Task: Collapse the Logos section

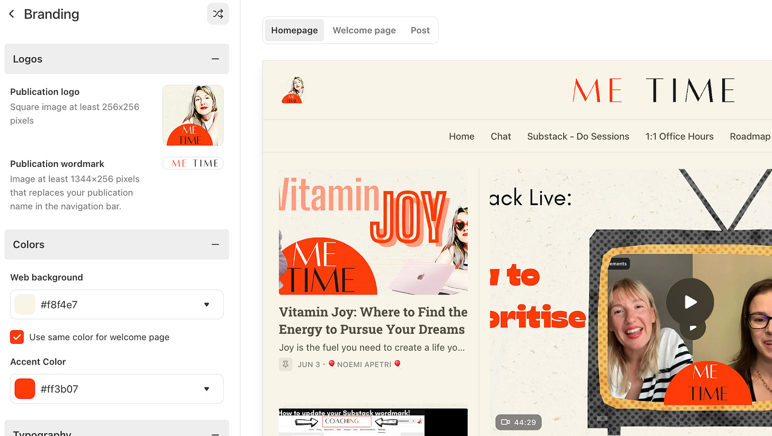Action: pyautogui.click(x=215, y=59)
